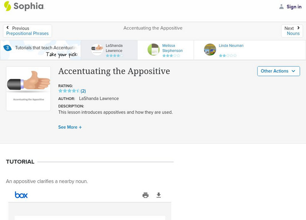Click the Box logo in the embedded viewer
The width and height of the screenshot is (306, 220).
point(21,195)
